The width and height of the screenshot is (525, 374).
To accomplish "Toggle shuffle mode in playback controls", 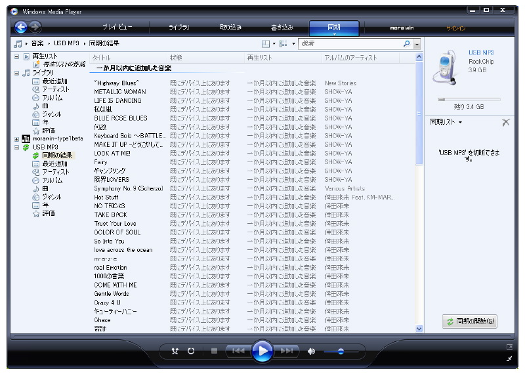I will pyautogui.click(x=175, y=351).
